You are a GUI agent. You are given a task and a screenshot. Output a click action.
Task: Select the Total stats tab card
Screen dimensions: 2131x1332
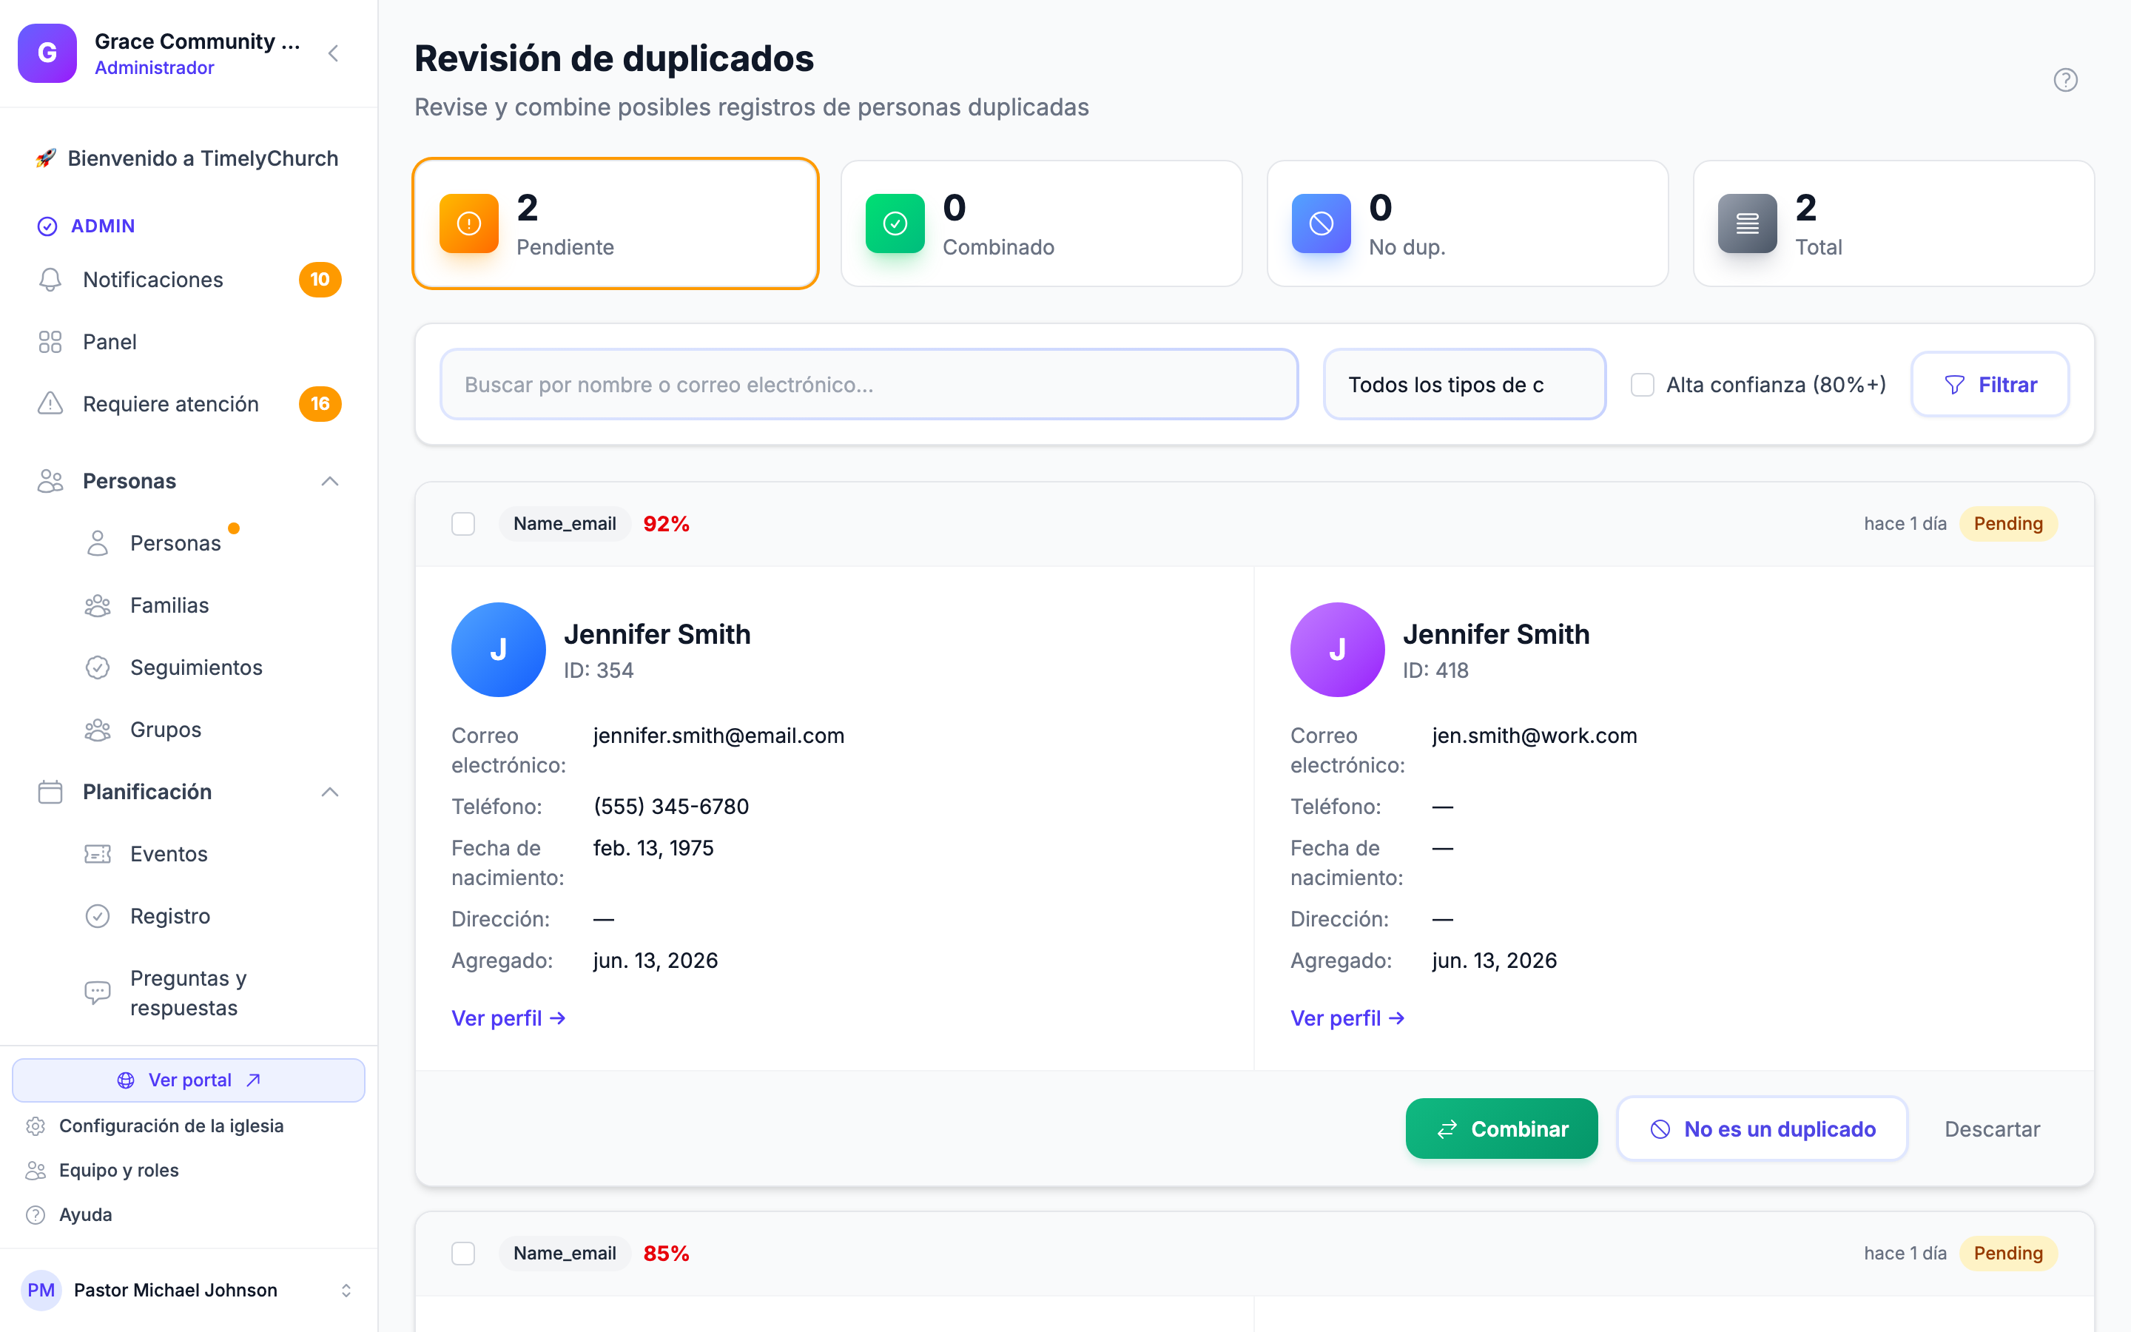pos(1893,223)
